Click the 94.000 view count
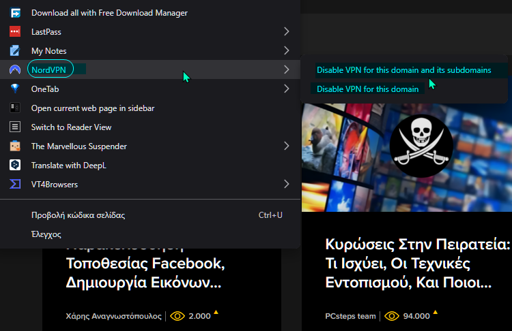The height and width of the screenshot is (331, 512). click(416, 316)
